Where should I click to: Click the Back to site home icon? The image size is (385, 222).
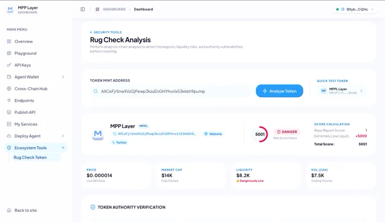pyautogui.click(x=9, y=210)
